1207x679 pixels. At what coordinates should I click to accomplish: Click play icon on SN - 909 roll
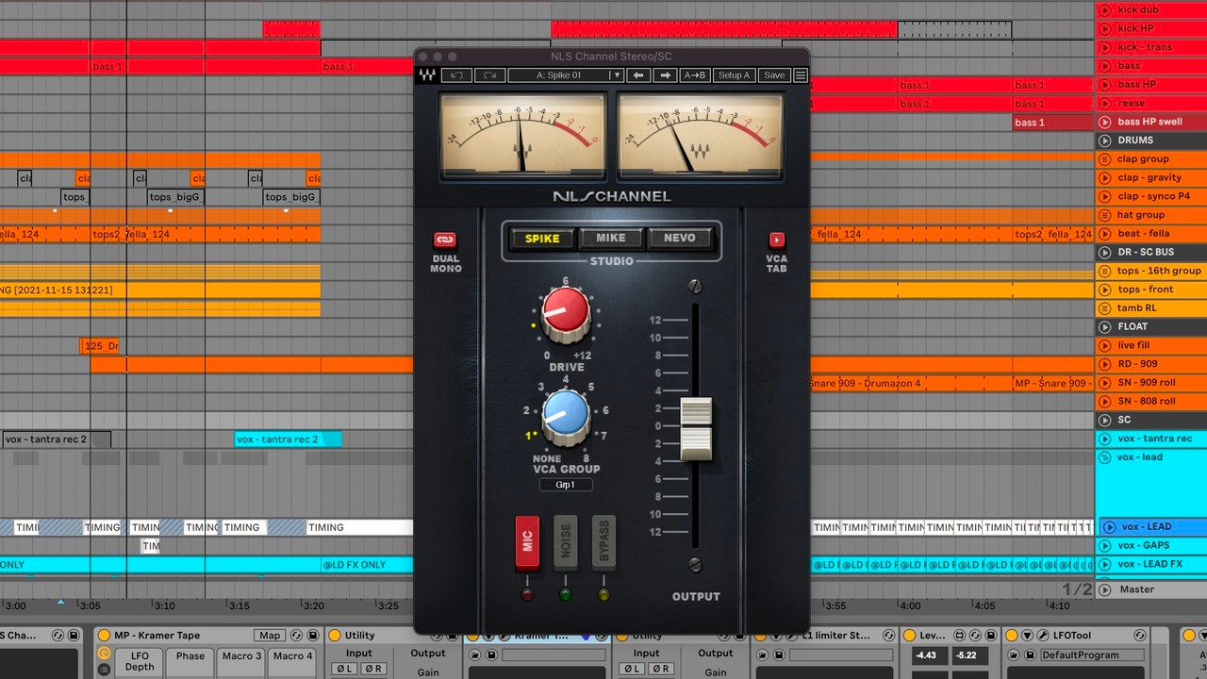(1104, 383)
